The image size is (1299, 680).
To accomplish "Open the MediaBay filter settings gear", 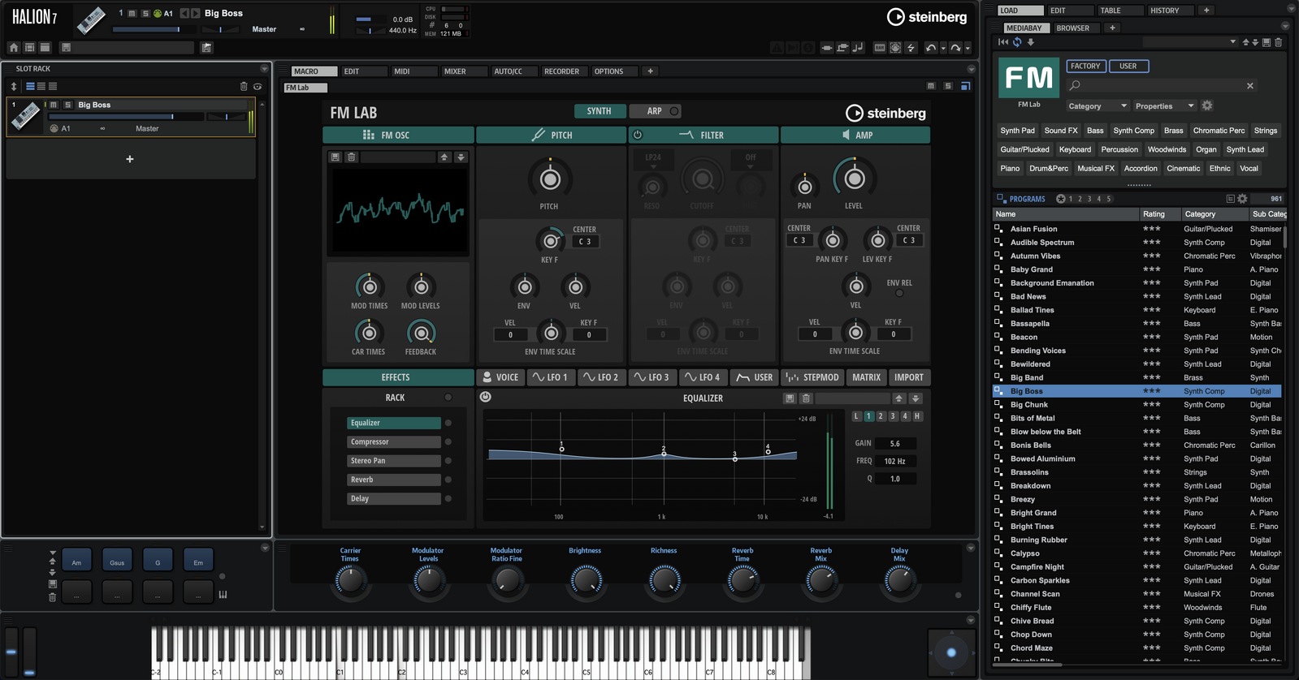I will coord(1207,105).
